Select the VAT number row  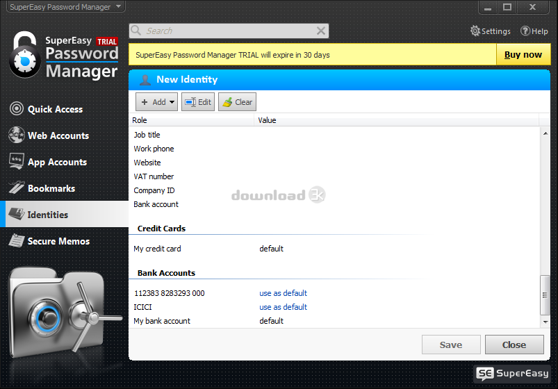pos(334,176)
